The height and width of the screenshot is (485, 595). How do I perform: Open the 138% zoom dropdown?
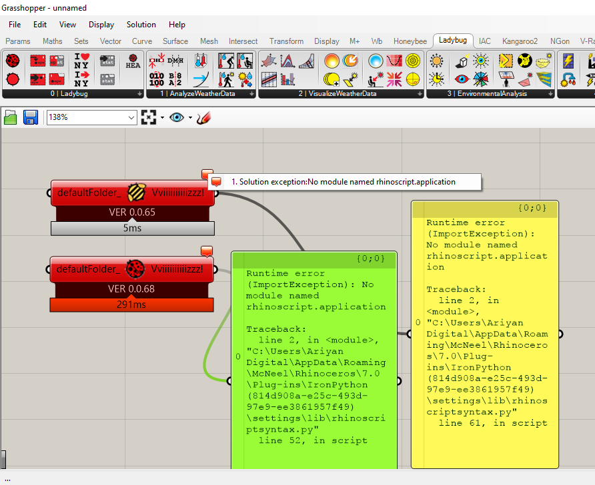[x=91, y=117]
